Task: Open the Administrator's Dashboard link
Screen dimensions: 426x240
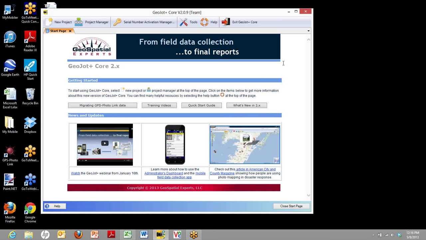Action: pyautogui.click(x=164, y=173)
